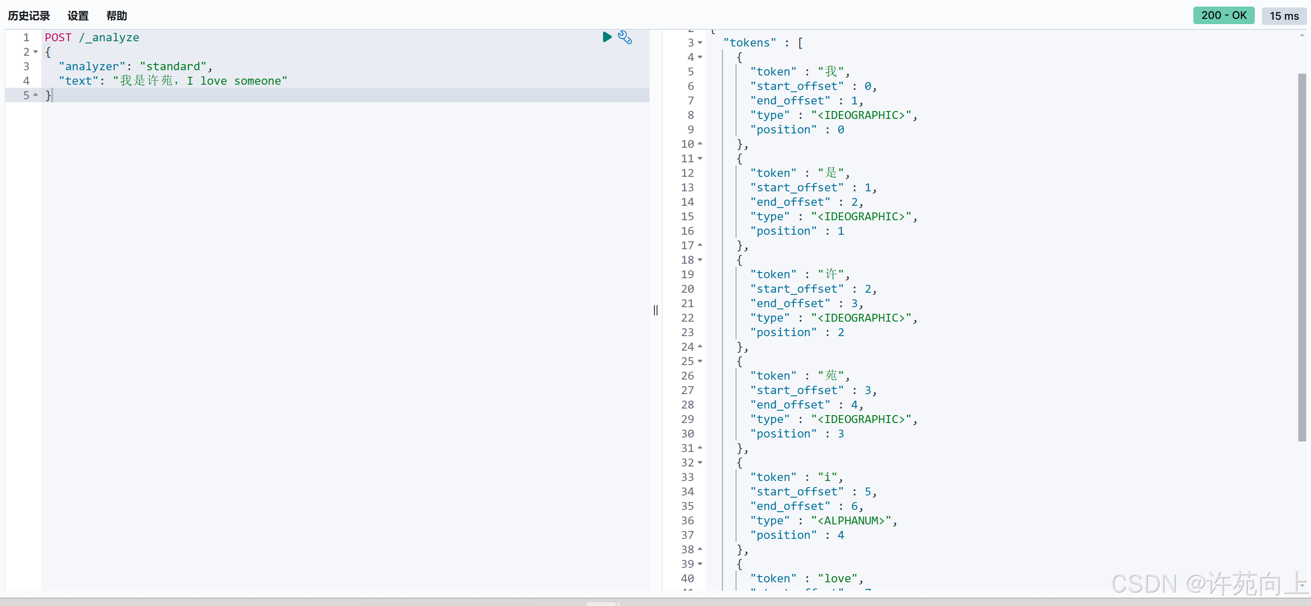Click the "end_offset" : 2 line
This screenshot has height=606, width=1311.
coord(807,202)
